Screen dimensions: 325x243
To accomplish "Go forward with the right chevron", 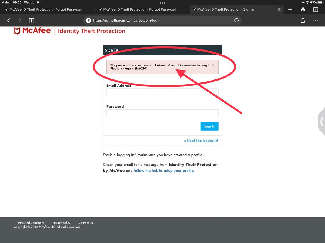I will tap(20, 20).
